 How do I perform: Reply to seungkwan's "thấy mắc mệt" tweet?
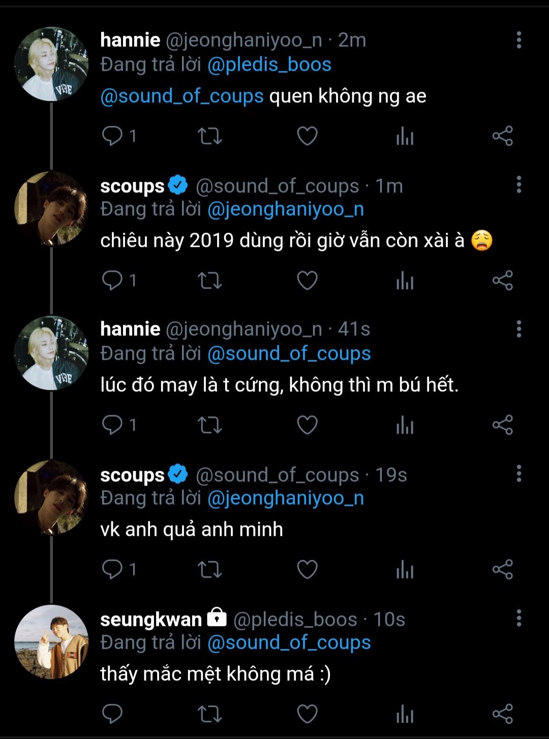tap(112, 714)
